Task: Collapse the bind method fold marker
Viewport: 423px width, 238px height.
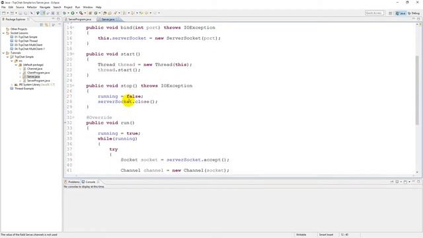Action: (x=73, y=28)
